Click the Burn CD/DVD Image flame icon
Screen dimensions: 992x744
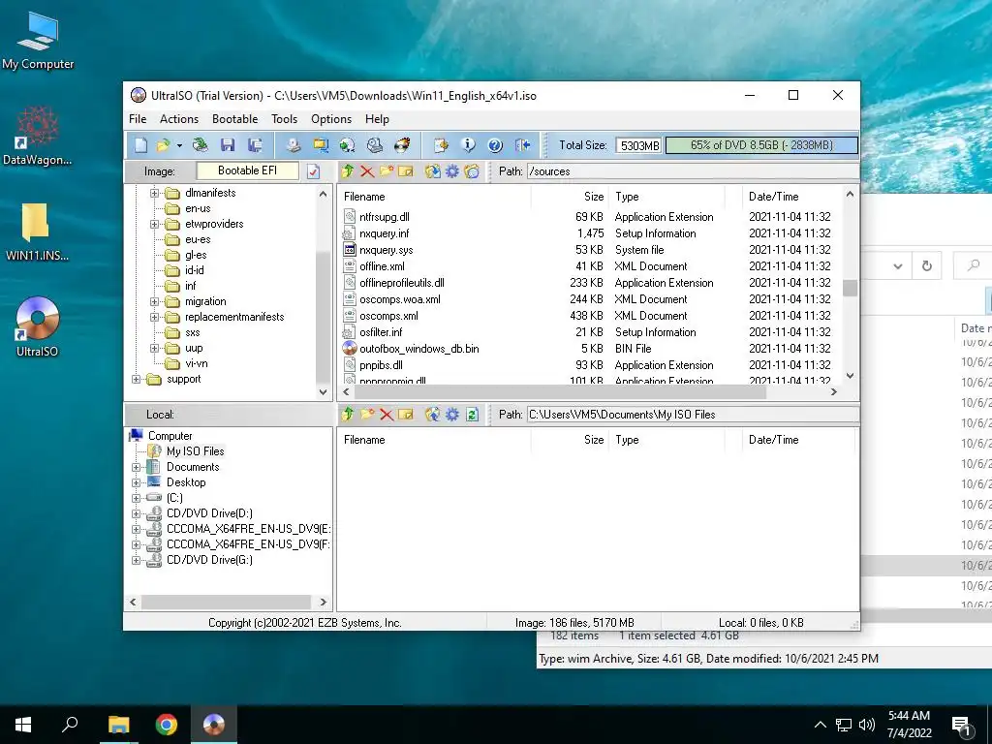point(402,145)
